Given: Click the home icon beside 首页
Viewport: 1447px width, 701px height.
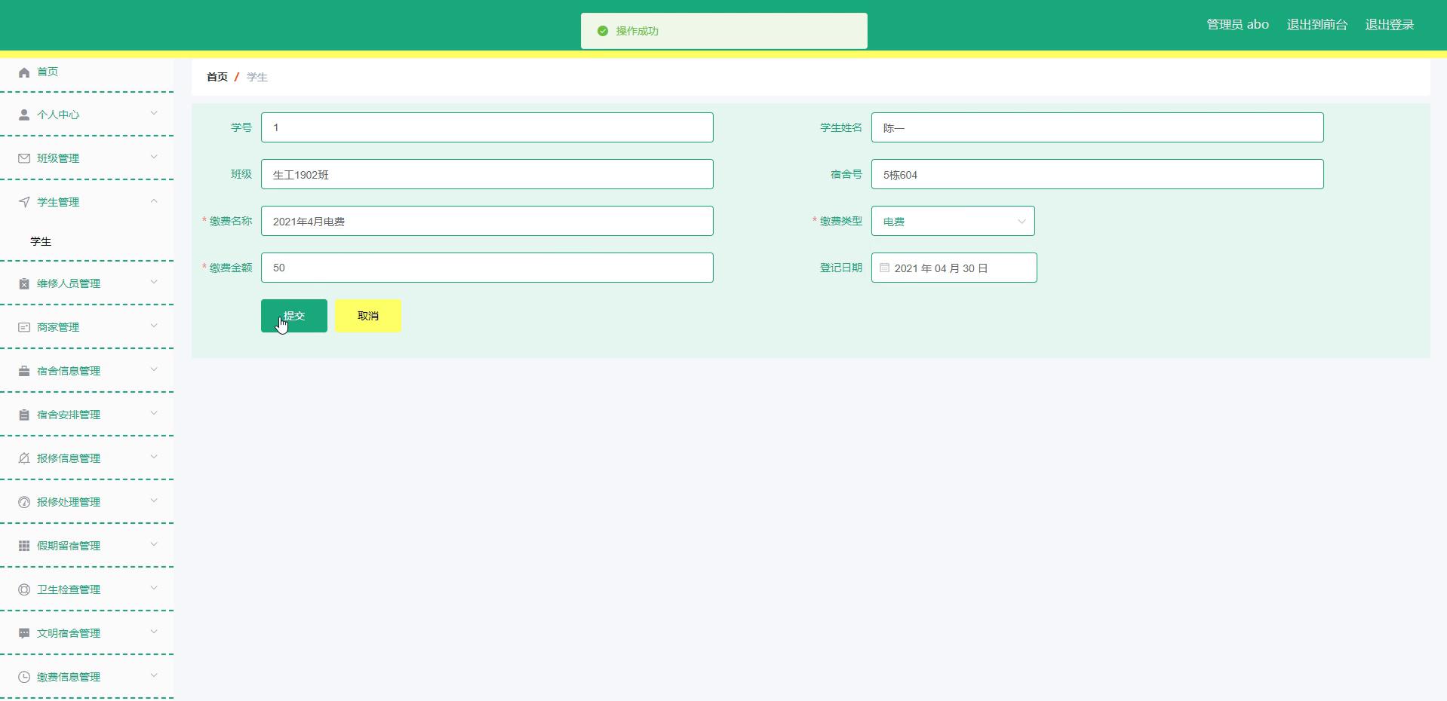Looking at the screenshot, I should (x=24, y=72).
